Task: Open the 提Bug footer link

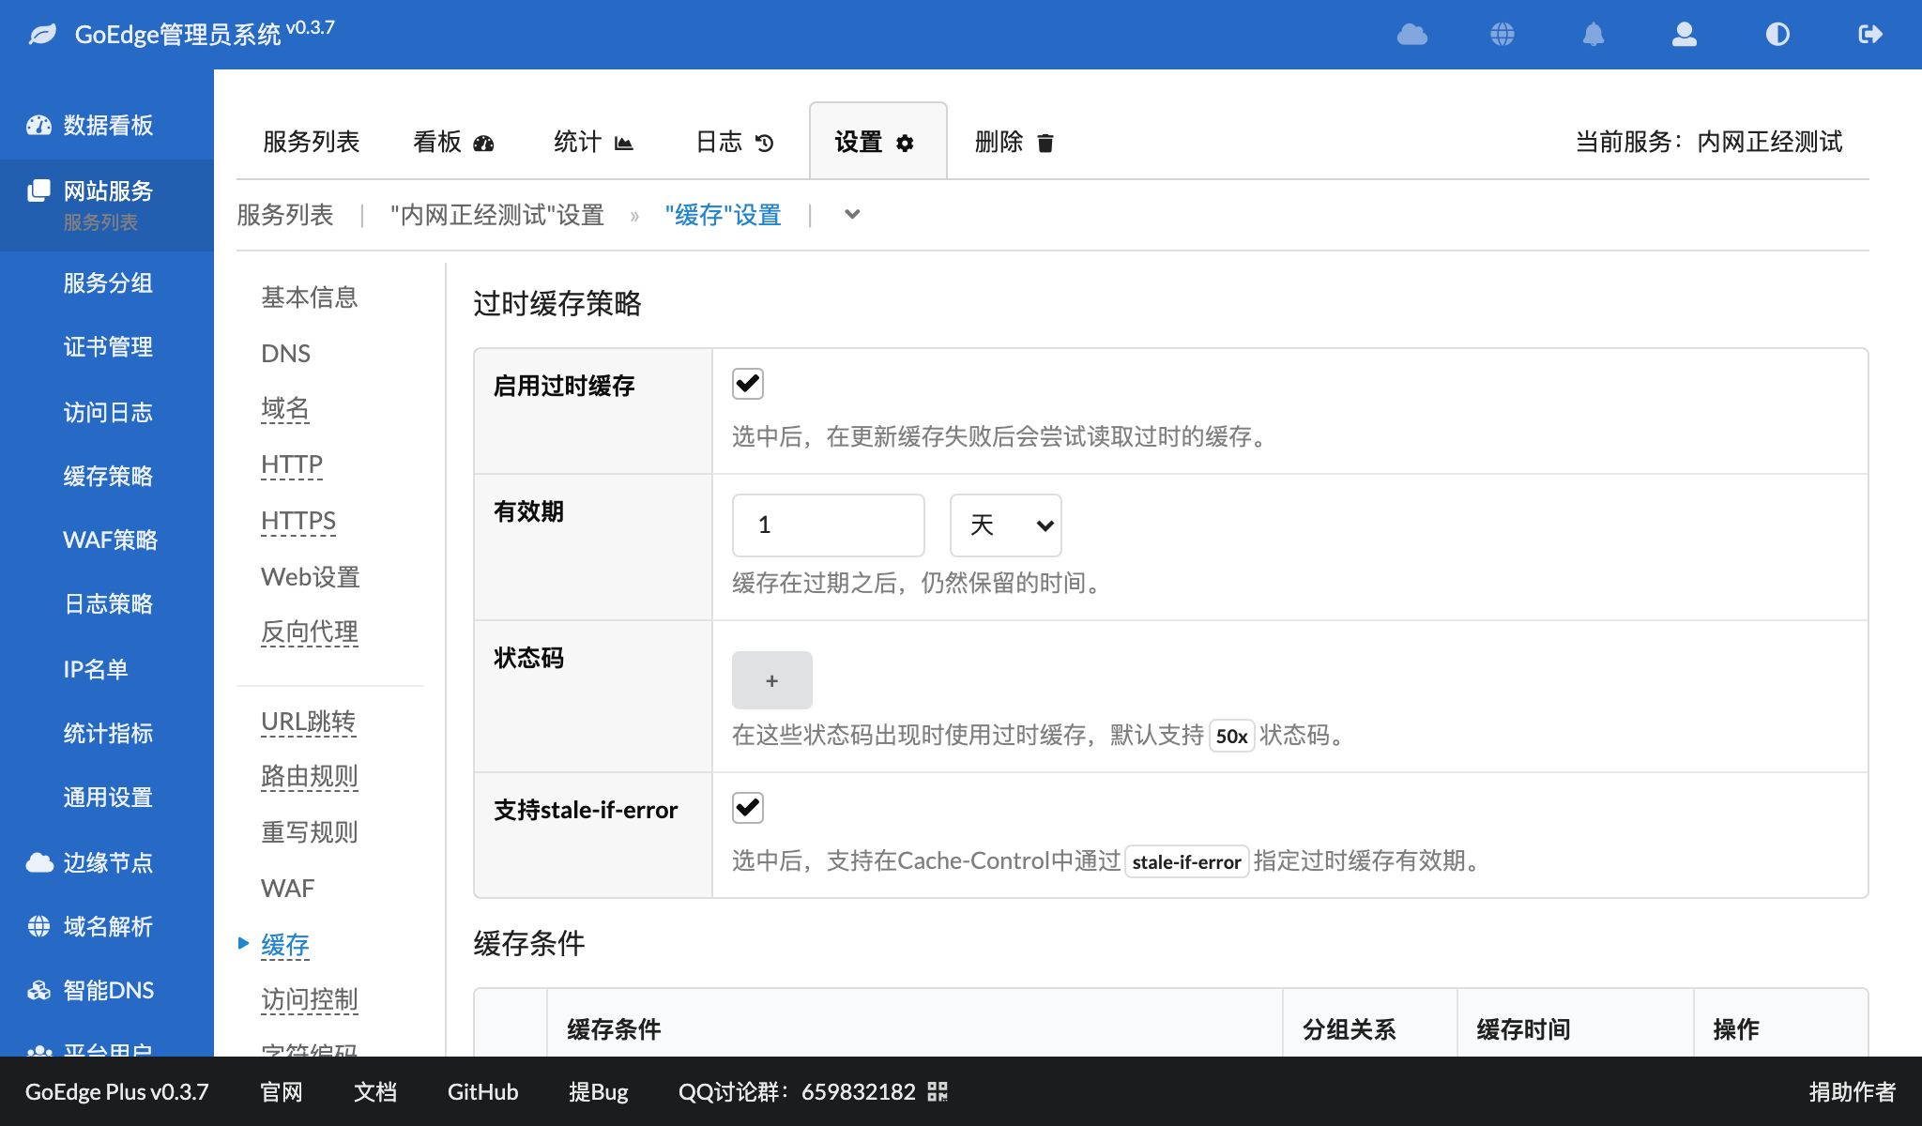Action: click(x=599, y=1091)
